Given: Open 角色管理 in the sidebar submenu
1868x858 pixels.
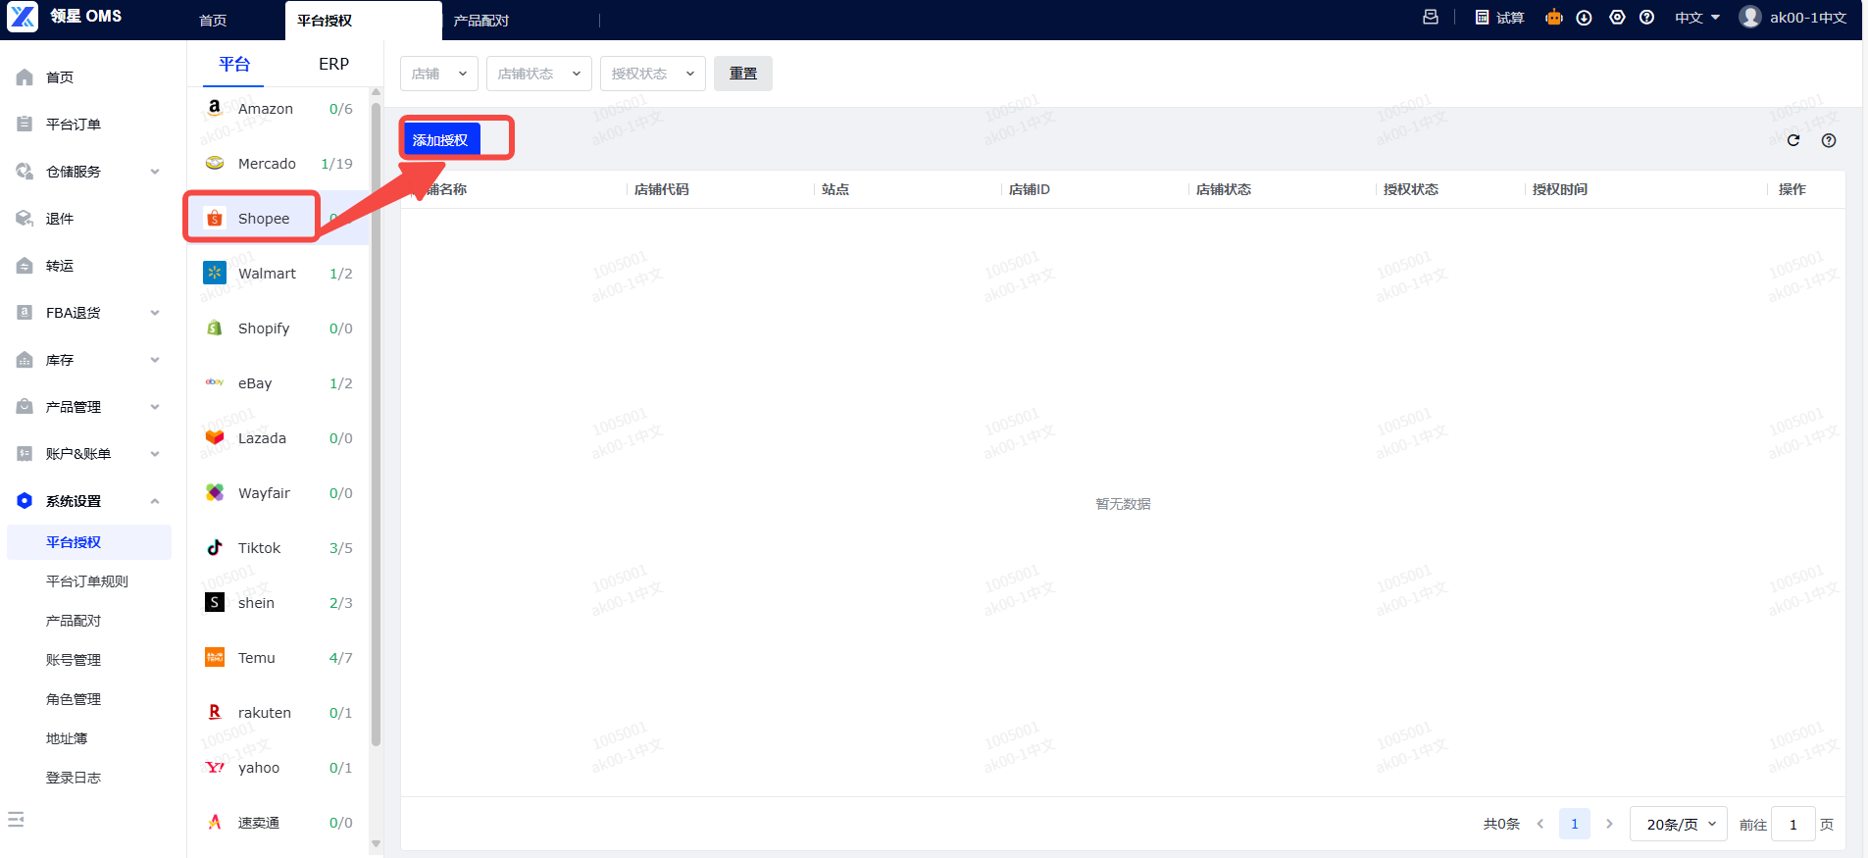Looking at the screenshot, I should (x=74, y=699).
